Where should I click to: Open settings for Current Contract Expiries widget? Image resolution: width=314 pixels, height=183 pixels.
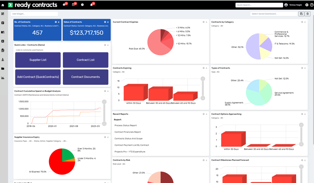pyautogui.click(x=203, y=22)
